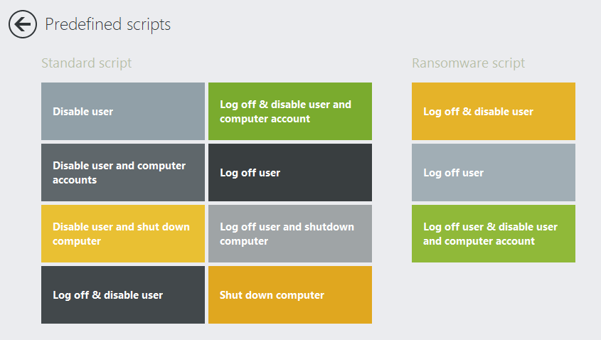
Task: Click the Shut down computer tile
Action: point(289,295)
